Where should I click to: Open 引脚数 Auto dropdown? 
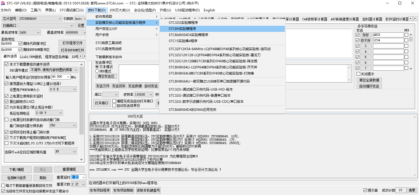coord(80,19)
